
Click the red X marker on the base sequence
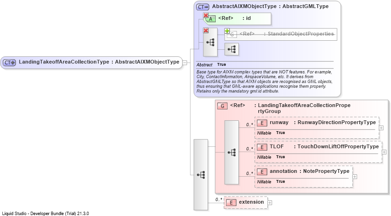(206, 30)
